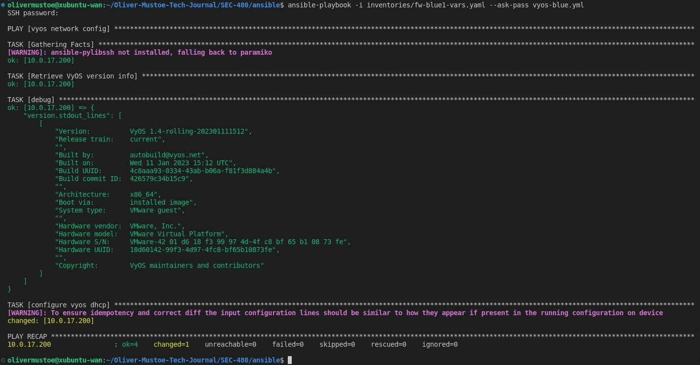This screenshot has height=365, width=700.
Task: Click the ansible-pylibssh not installed warning
Action: [x=140, y=52]
